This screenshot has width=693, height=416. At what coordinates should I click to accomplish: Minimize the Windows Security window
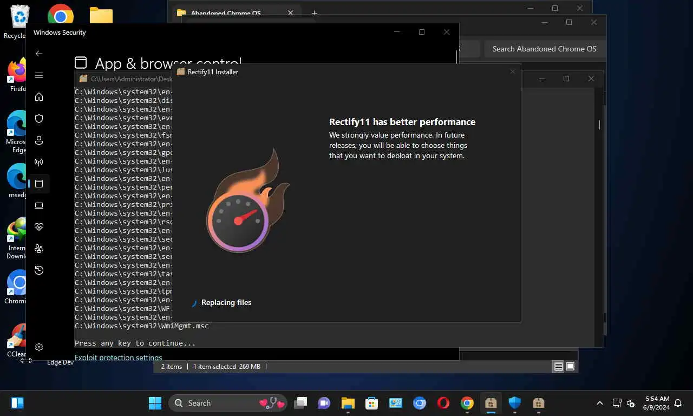pos(397,32)
